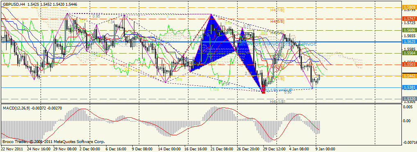This screenshot has width=417, height=152.
Task: Select the H4[6/8] Murrey level label
Action: tap(277, 21)
